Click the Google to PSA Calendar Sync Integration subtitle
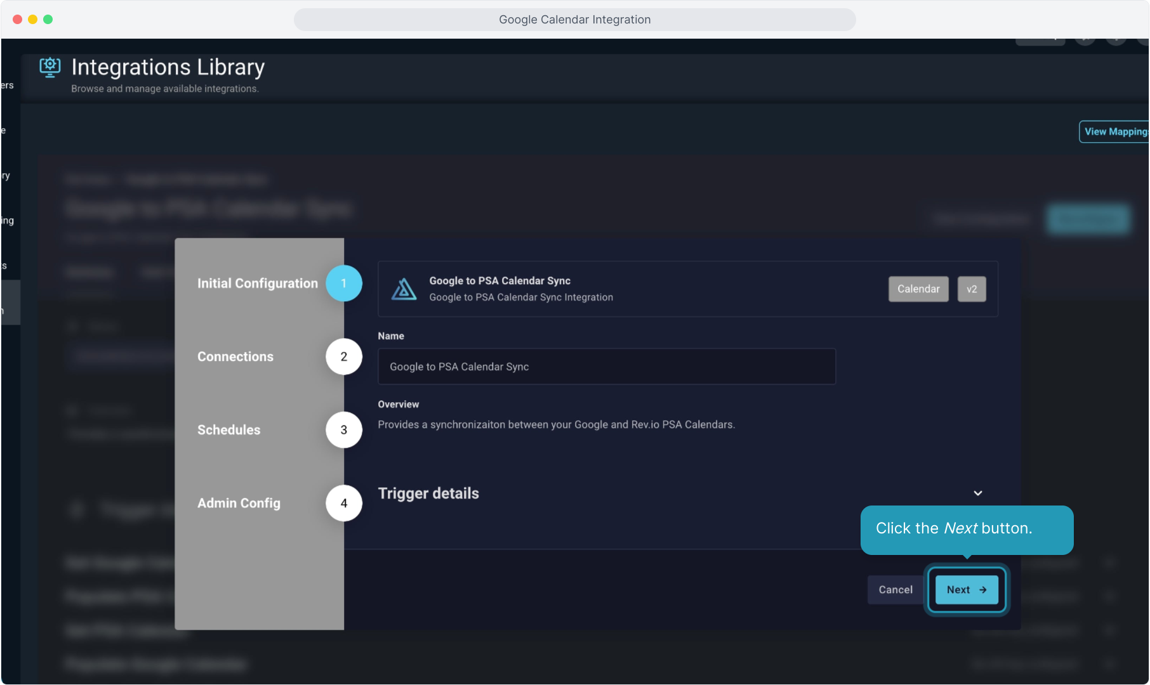 coord(521,297)
